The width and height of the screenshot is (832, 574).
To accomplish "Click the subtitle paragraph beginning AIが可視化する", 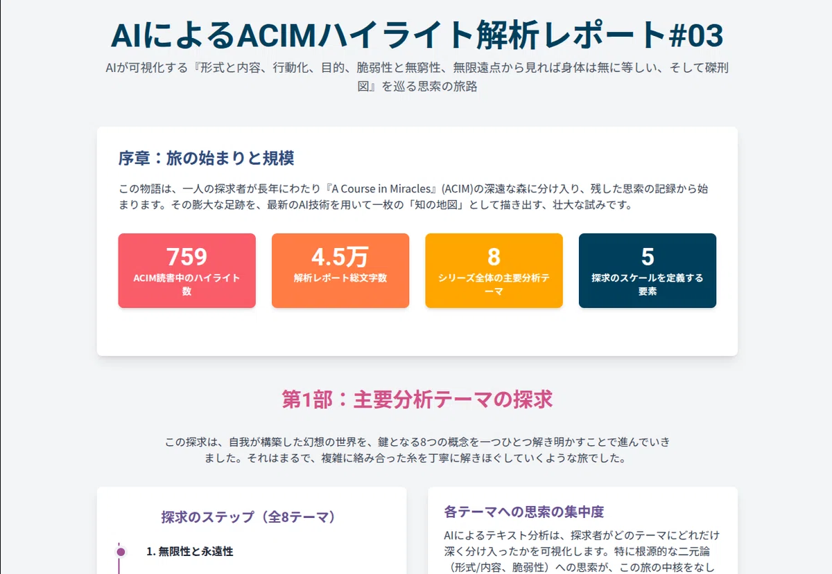I will pos(417,78).
